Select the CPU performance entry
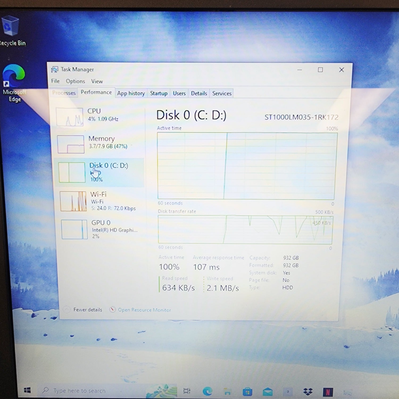The image size is (399, 399). (x=99, y=117)
